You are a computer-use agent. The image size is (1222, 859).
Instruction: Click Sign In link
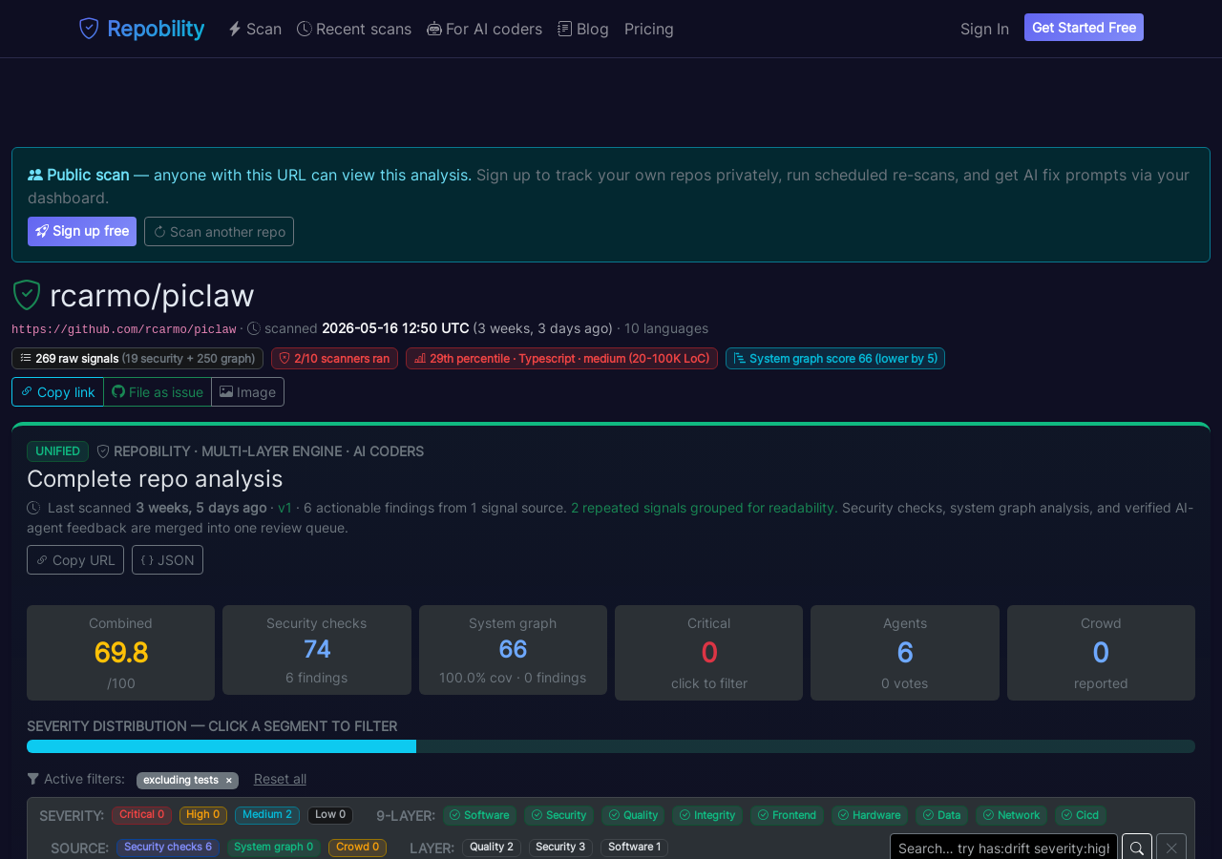984,29
